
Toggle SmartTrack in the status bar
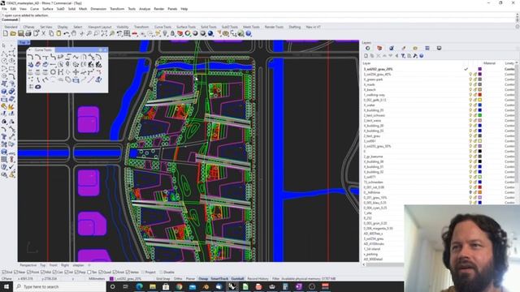pyautogui.click(x=219, y=279)
